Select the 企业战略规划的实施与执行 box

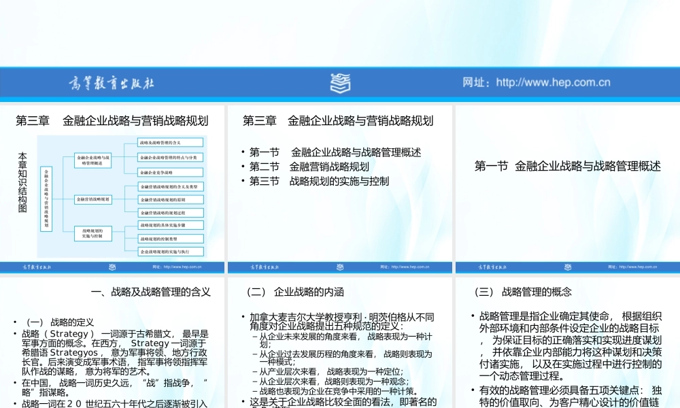[171, 252]
